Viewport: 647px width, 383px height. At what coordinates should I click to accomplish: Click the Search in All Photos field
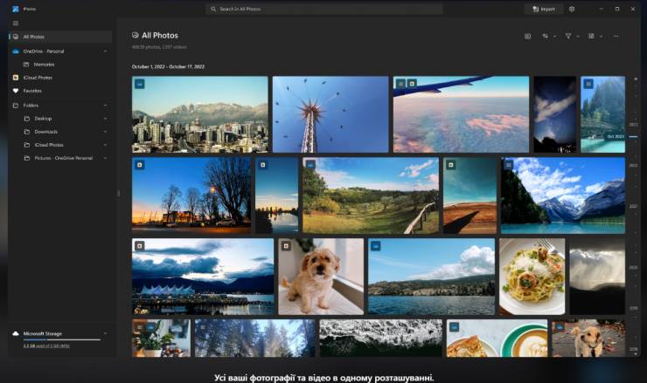(323, 9)
